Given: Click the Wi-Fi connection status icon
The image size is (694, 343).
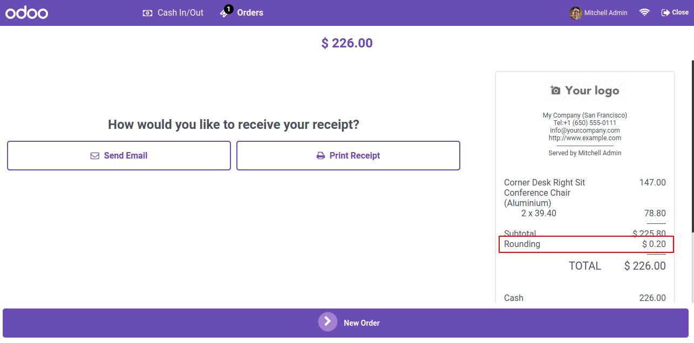Looking at the screenshot, I should click(x=644, y=12).
